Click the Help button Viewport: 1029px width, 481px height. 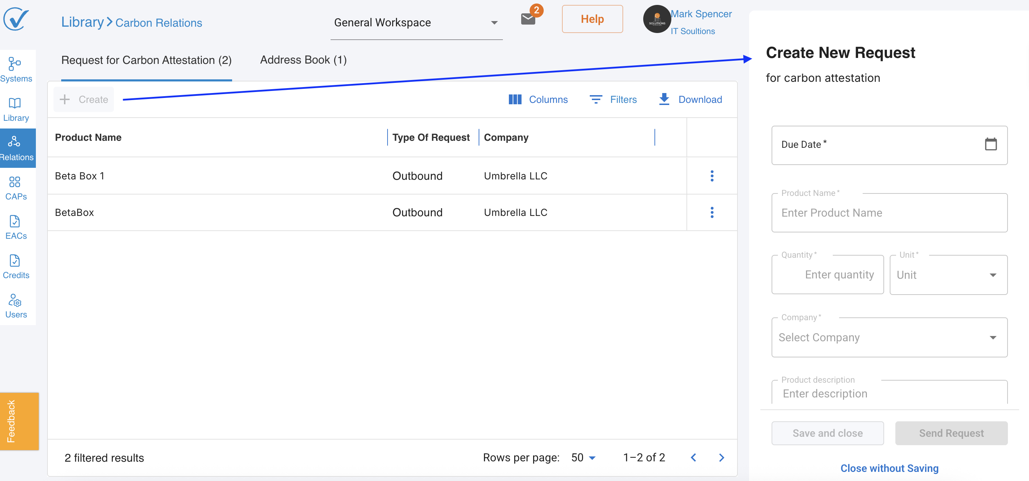[592, 19]
